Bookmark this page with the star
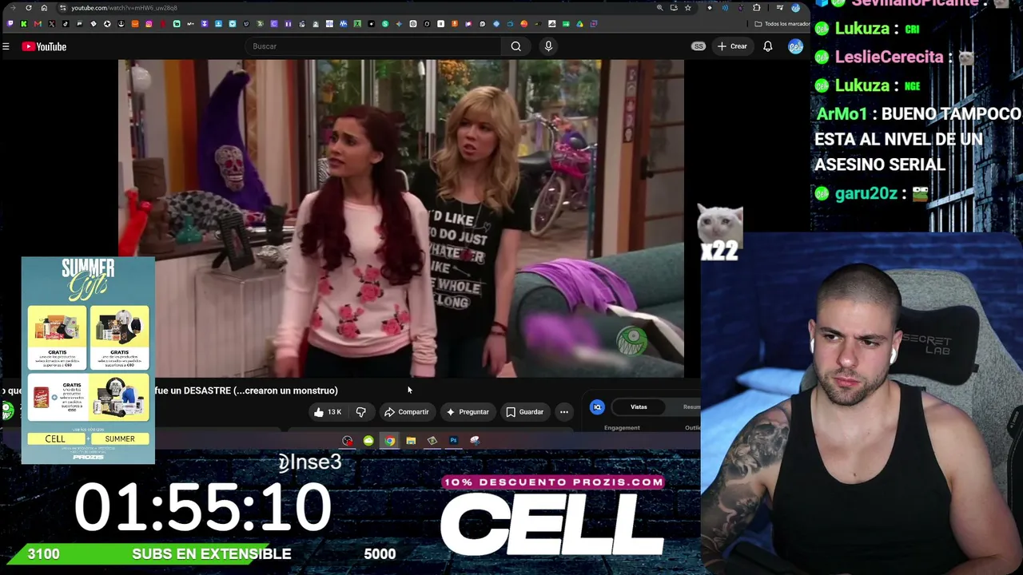 click(687, 8)
